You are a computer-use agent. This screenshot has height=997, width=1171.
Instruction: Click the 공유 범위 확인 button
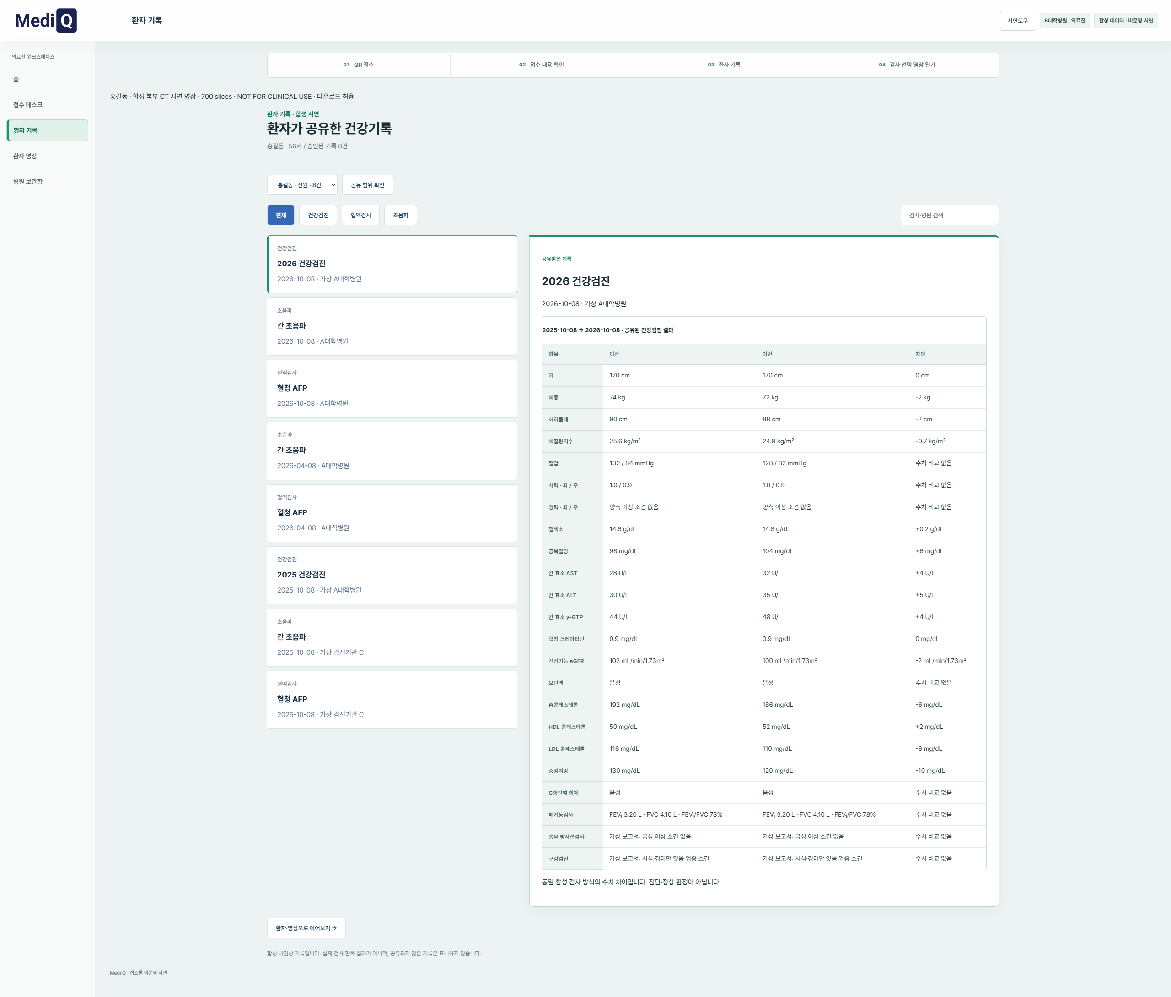tap(367, 185)
